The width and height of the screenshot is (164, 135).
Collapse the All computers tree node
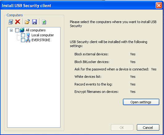[11, 30]
